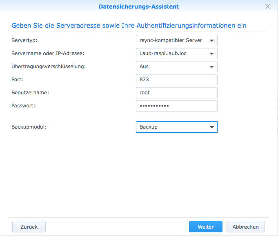This screenshot has width=278, height=236.
Task: Expand the Backupmodul dropdown arrow
Action: click(x=211, y=127)
